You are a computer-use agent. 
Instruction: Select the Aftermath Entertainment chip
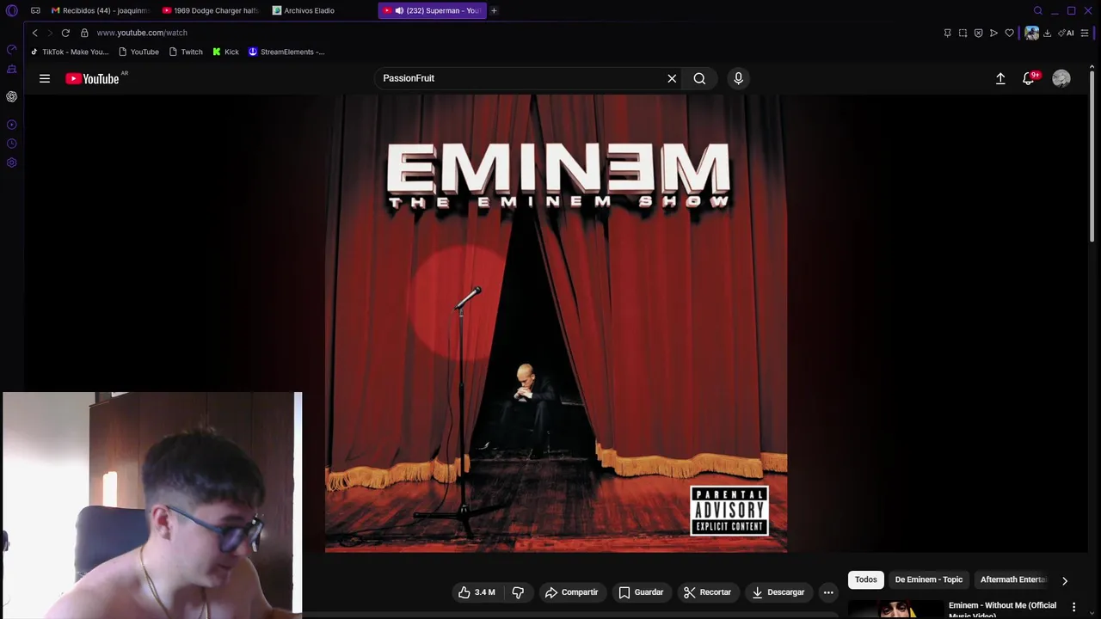[1013, 579]
